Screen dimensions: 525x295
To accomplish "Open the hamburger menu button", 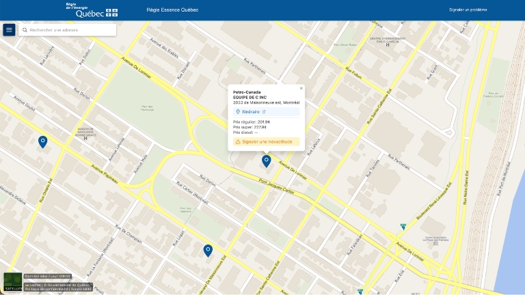I will pyautogui.click(x=9, y=30).
